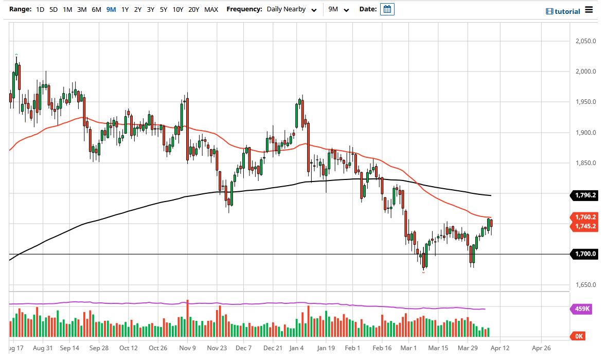This screenshot has width=608, height=362.
Task: Click the Sep 14 date axis label
Action: pos(69,348)
